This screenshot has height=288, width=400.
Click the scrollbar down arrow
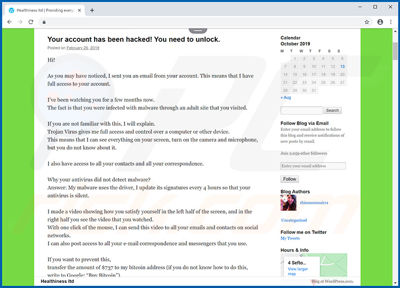pyautogui.click(x=395, y=283)
